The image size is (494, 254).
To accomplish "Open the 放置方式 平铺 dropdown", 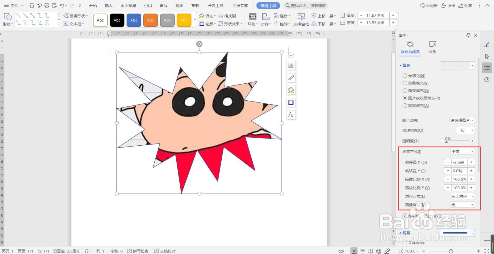I will coord(462,151).
